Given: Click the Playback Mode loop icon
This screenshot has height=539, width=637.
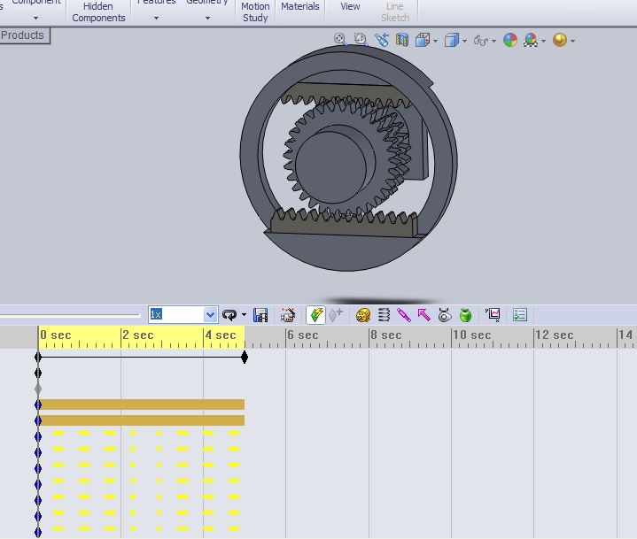Looking at the screenshot, I should pos(229,315).
